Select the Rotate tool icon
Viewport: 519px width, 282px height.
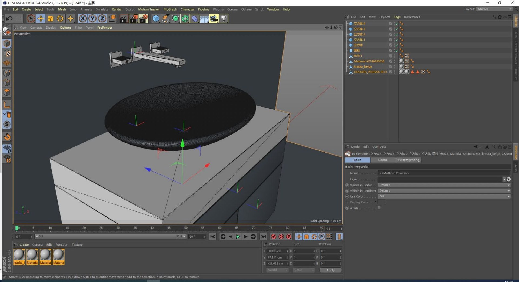click(60, 18)
